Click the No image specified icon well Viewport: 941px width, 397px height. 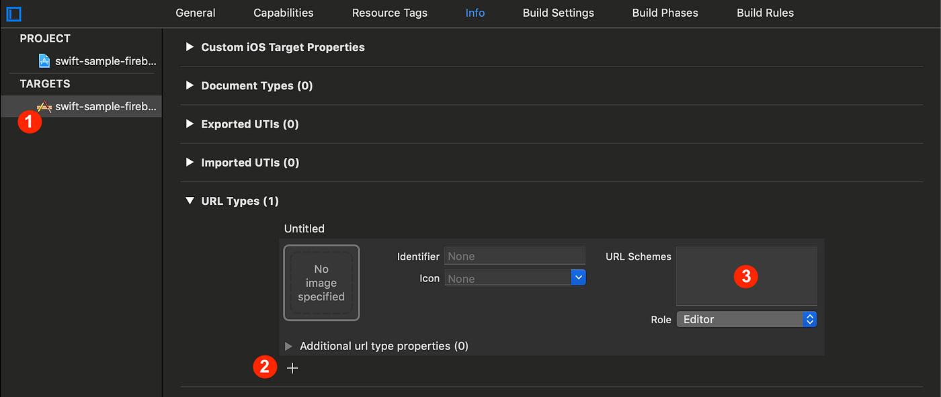point(321,283)
